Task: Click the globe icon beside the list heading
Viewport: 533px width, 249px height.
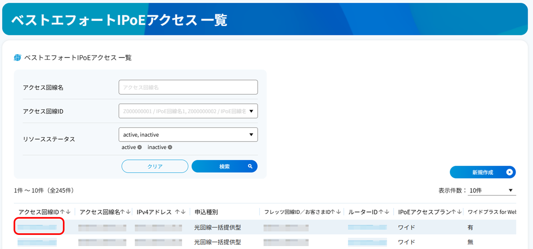Action: point(17,57)
